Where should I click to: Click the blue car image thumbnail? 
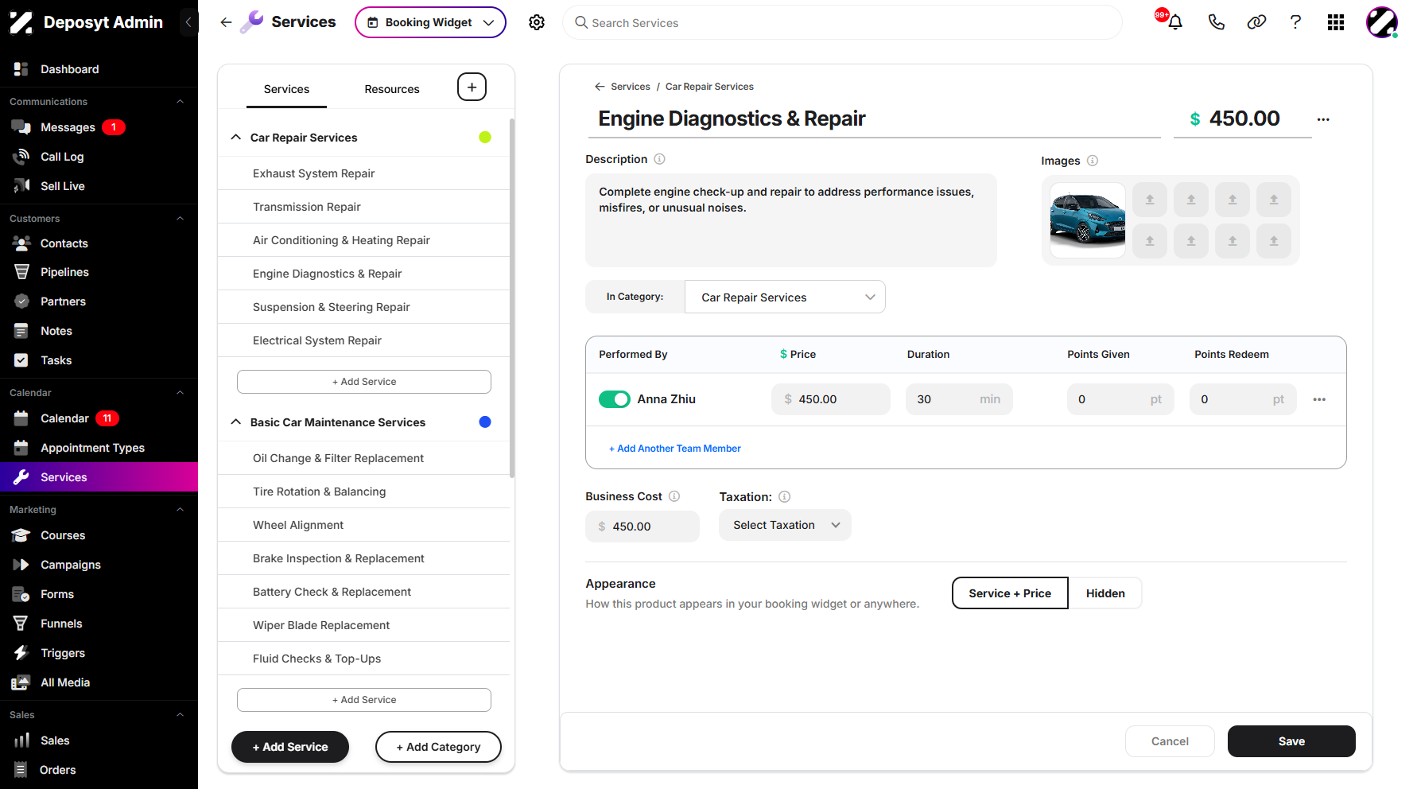pyautogui.click(x=1088, y=220)
